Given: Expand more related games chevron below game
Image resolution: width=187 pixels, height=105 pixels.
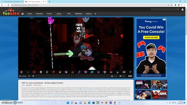Looking at the screenshot, I should 131,72.
